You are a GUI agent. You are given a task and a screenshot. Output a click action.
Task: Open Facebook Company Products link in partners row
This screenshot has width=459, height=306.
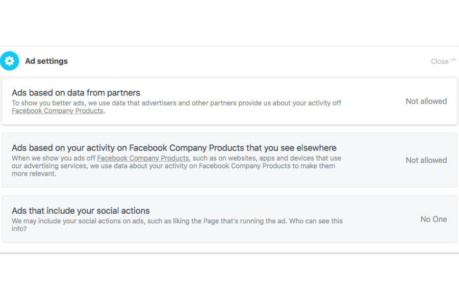(58, 111)
